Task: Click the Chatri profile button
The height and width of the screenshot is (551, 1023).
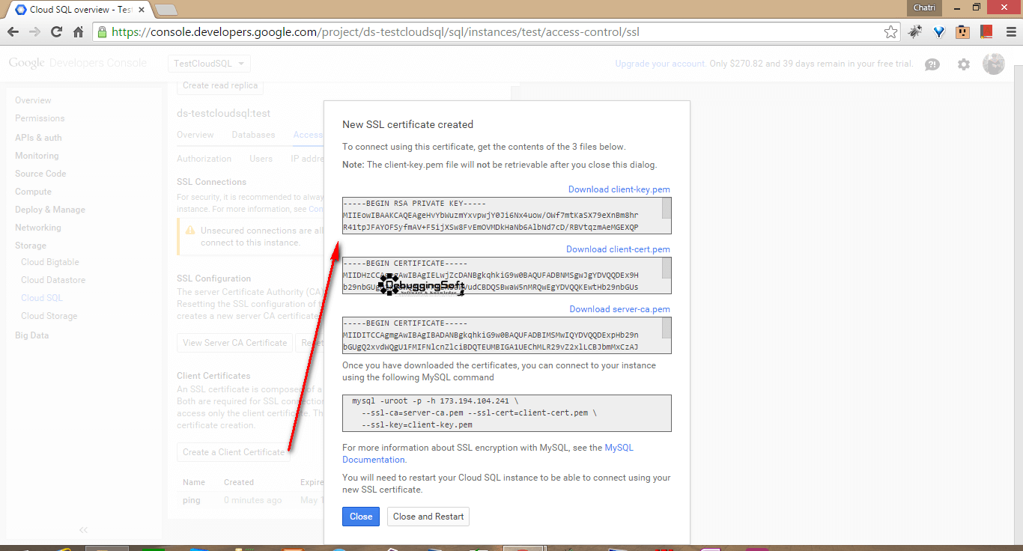Action: click(925, 7)
